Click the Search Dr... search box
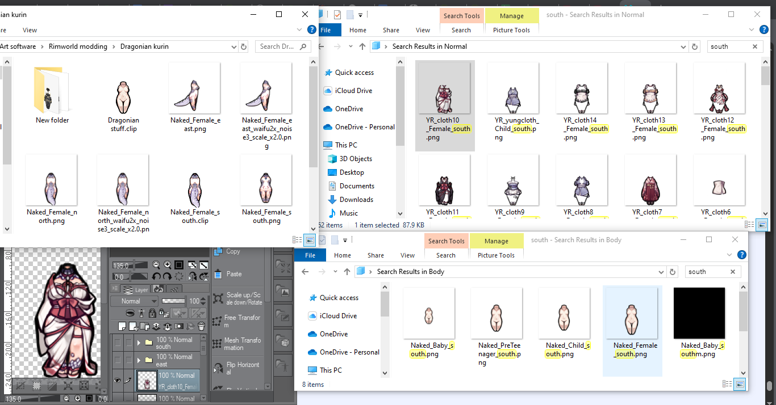The height and width of the screenshot is (405, 776). [283, 47]
